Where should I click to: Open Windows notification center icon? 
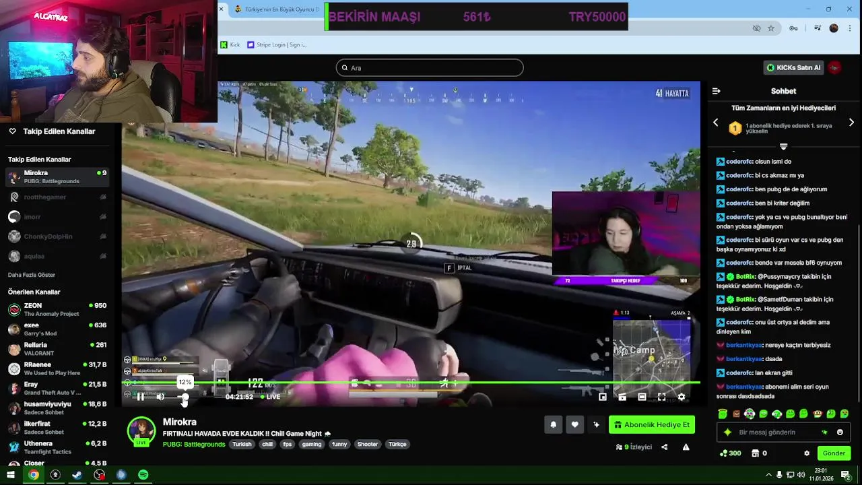(846, 475)
